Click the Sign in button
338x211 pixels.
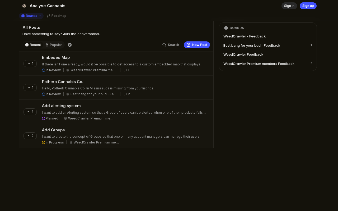coord(289,6)
